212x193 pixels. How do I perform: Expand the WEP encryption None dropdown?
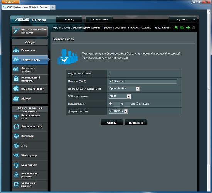click(119, 96)
